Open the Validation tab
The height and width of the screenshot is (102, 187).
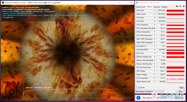coord(164,7)
